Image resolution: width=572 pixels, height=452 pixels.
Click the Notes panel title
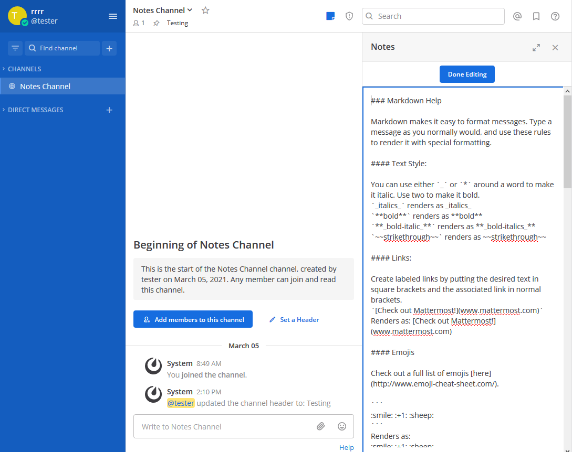point(383,47)
